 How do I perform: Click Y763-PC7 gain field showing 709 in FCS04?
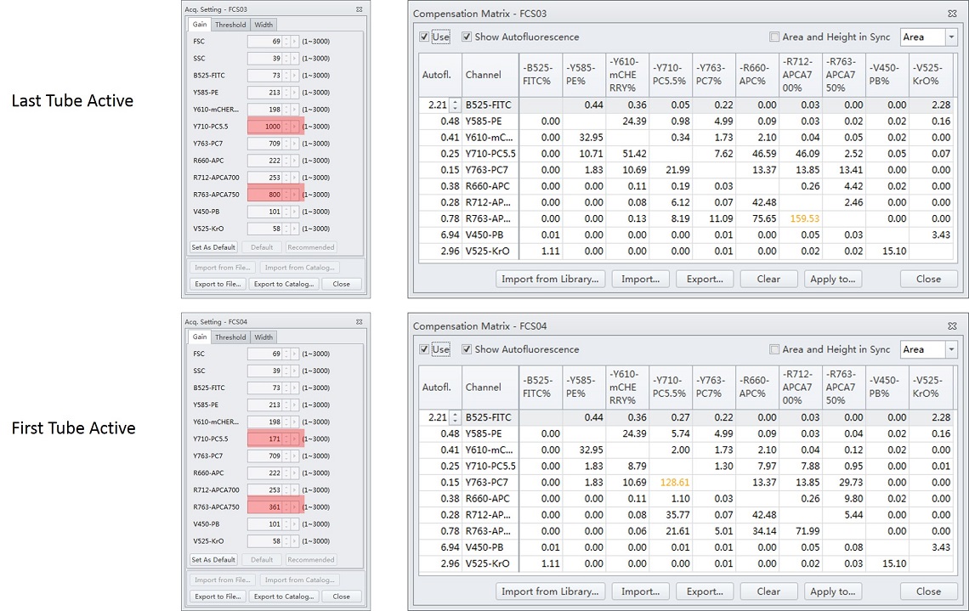coord(265,456)
